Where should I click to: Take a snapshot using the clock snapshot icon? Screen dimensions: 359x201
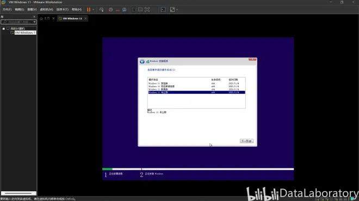tap(110, 10)
